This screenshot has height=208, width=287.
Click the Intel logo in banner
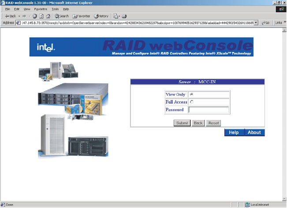46,48
